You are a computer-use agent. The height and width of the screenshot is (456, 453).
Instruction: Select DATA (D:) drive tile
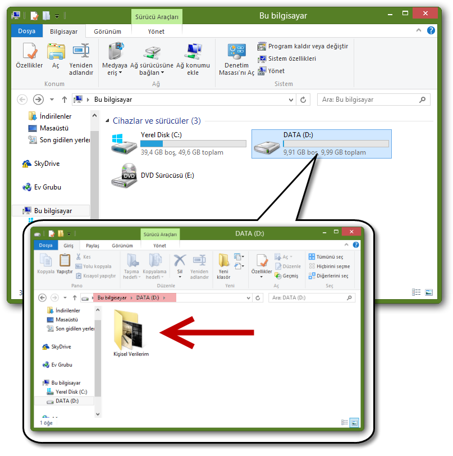pos(322,144)
